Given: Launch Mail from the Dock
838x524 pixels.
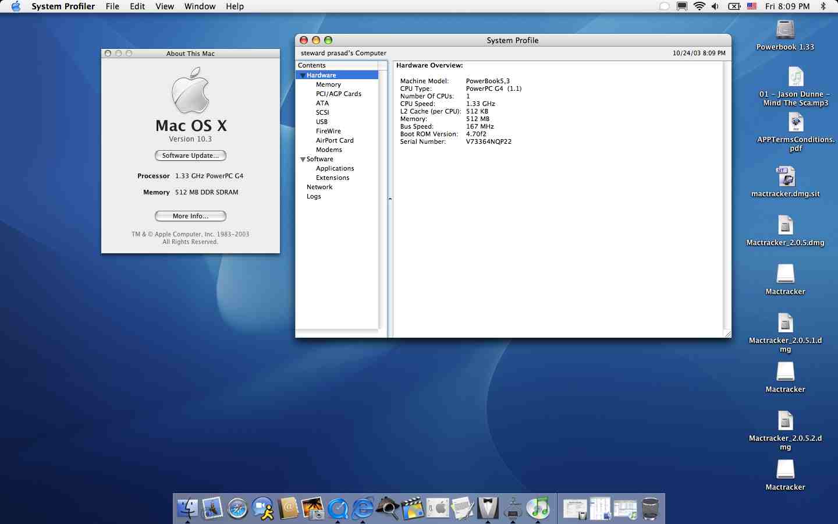Looking at the screenshot, I should (212, 508).
